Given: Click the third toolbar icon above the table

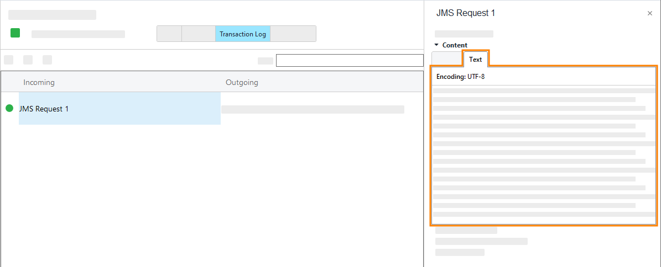Looking at the screenshot, I should (48, 60).
